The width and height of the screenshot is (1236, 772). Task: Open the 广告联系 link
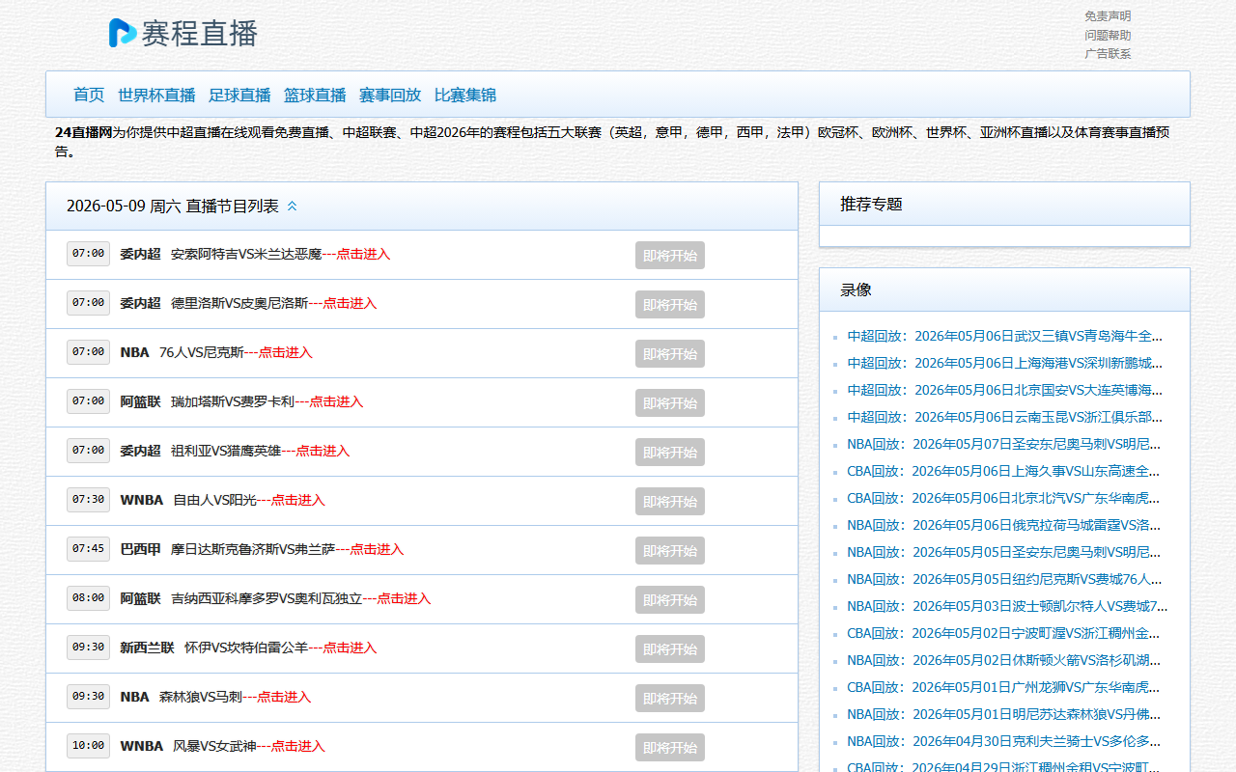coord(1108,54)
